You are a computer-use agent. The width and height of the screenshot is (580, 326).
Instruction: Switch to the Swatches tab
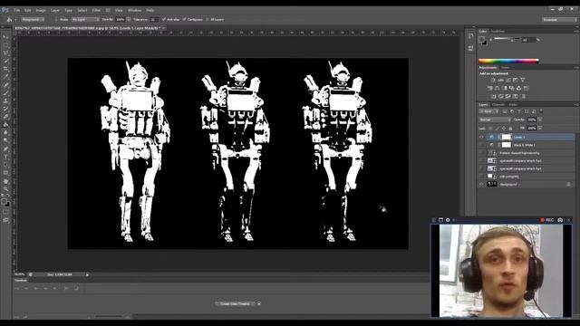pos(498,31)
